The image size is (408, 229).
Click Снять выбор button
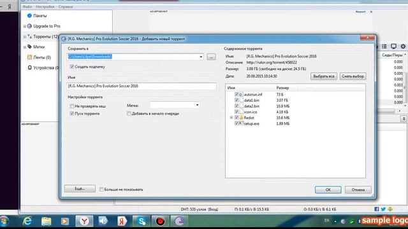coord(353,76)
